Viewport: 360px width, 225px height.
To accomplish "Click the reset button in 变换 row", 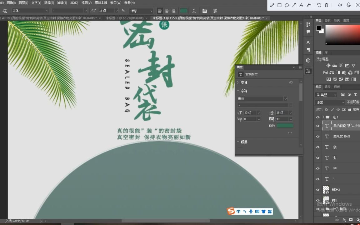I will click(291, 82).
